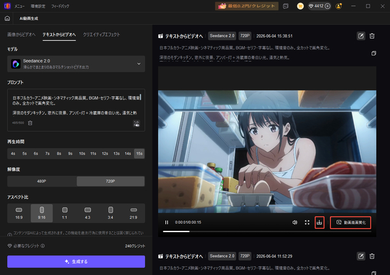Click the 動画高画質化 enhance button

tap(350, 222)
